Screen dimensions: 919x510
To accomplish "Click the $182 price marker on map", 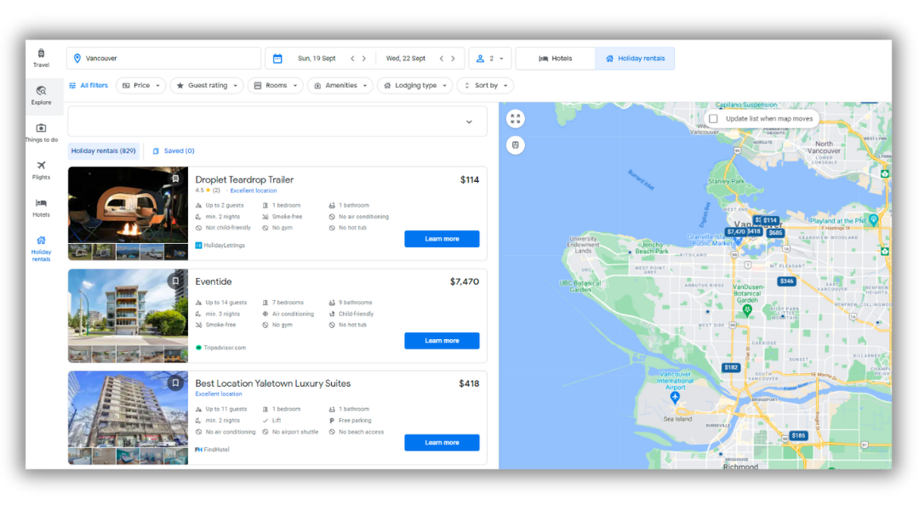I will [x=731, y=367].
